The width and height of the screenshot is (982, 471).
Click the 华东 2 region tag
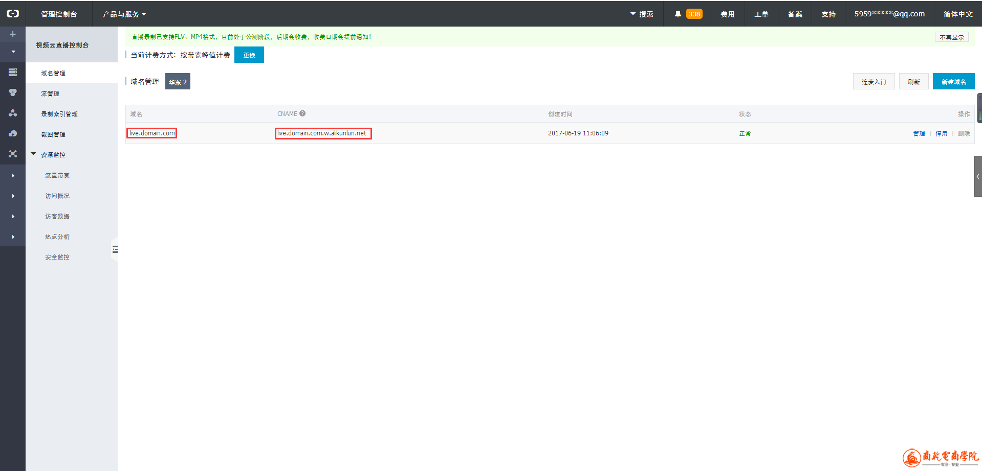coord(178,82)
